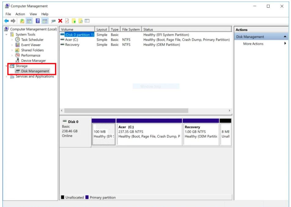Select Event Viewer in the tree
The height and width of the screenshot is (207, 291).
click(x=31, y=45)
